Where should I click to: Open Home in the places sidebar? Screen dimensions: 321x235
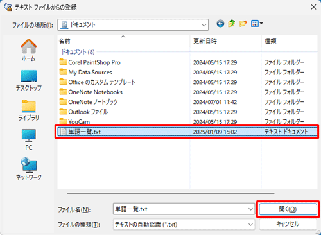click(28, 50)
